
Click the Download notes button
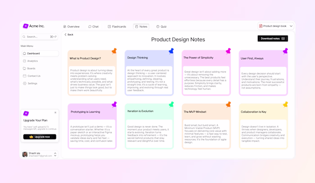pos(273,39)
